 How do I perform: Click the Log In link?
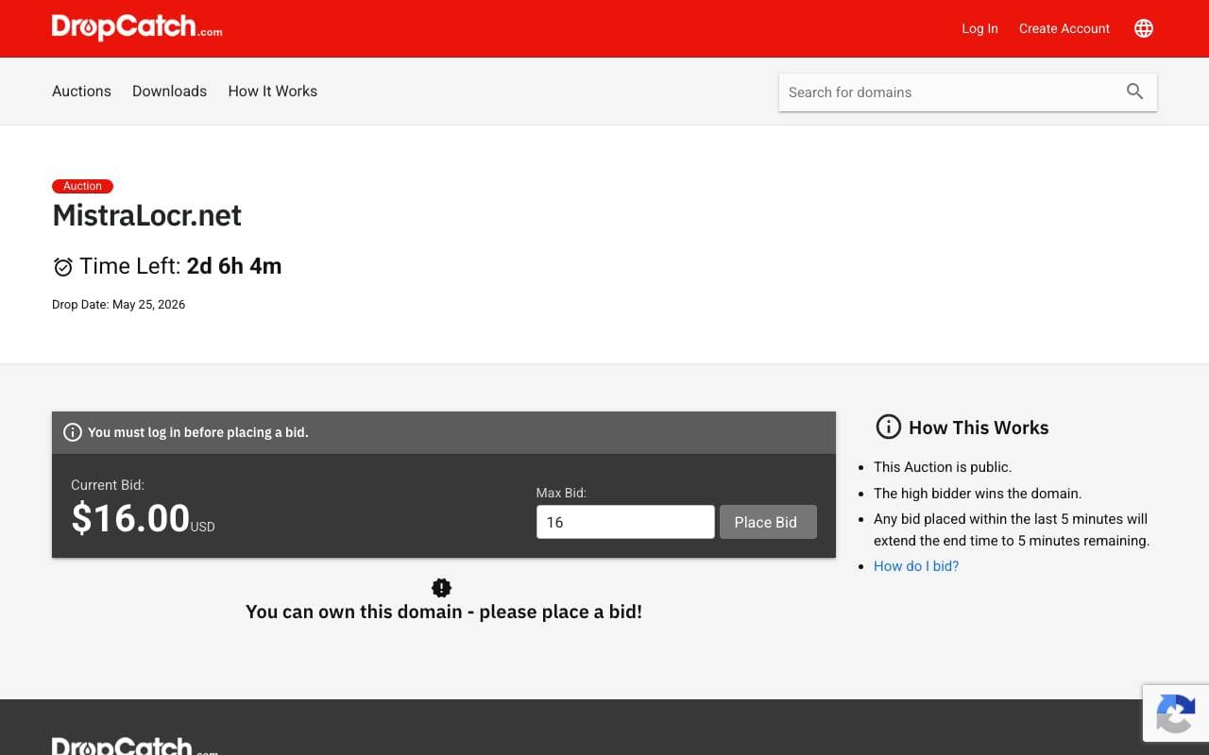(x=979, y=28)
